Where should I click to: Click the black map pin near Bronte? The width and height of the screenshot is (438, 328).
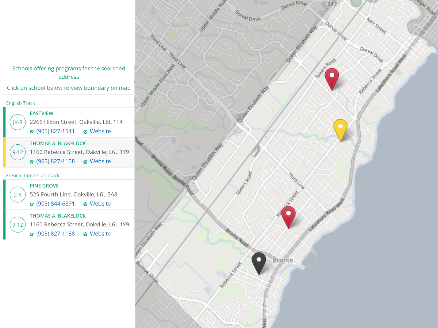point(259,262)
